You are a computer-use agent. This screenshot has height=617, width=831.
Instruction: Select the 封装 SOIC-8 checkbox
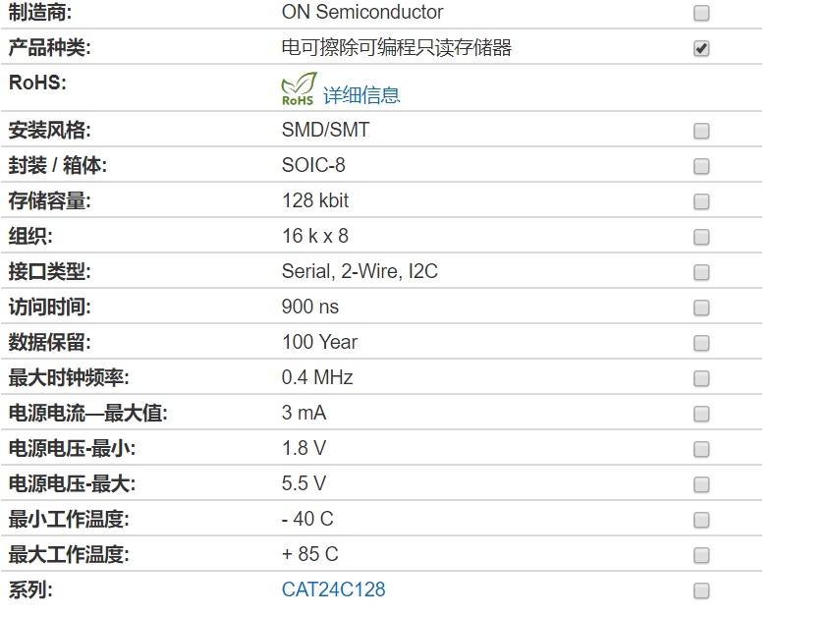click(x=701, y=166)
